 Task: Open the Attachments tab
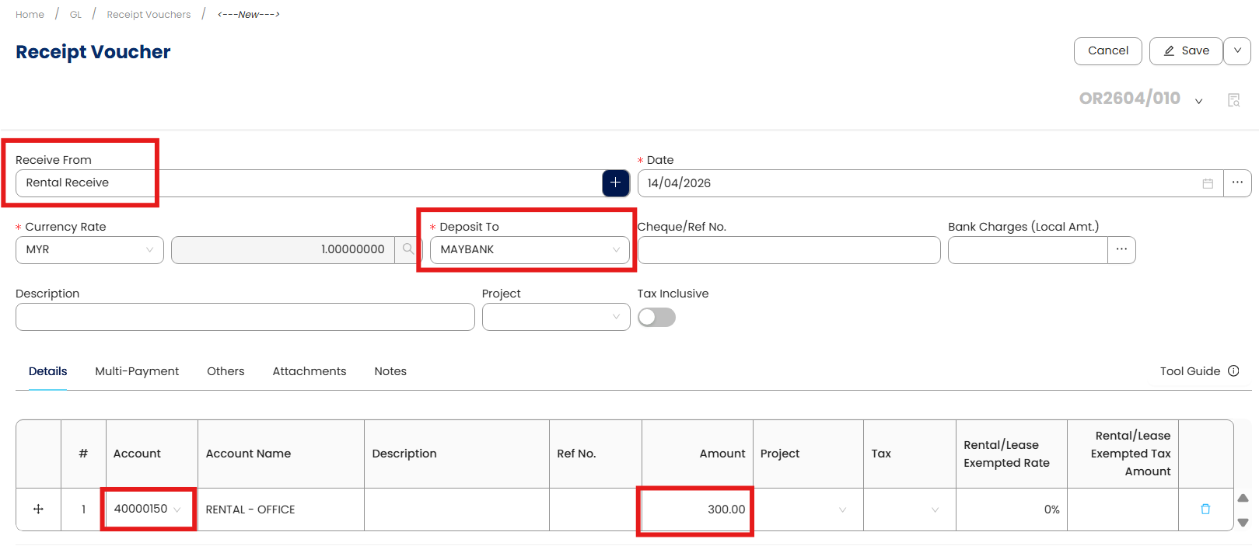(x=309, y=371)
